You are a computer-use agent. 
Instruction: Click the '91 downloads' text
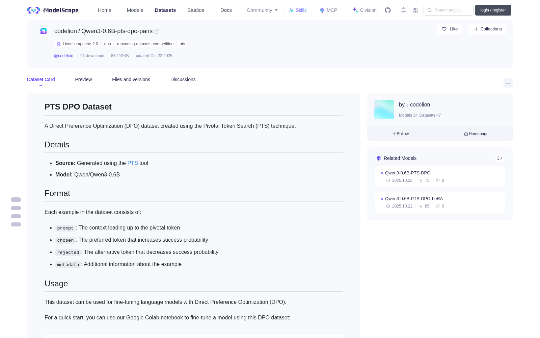click(x=93, y=56)
